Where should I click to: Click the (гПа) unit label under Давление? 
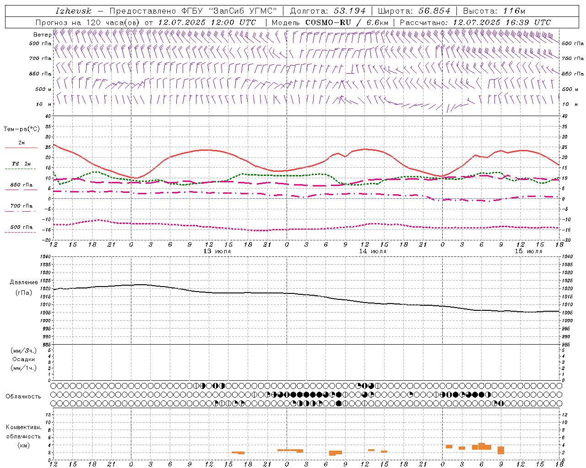24,293
